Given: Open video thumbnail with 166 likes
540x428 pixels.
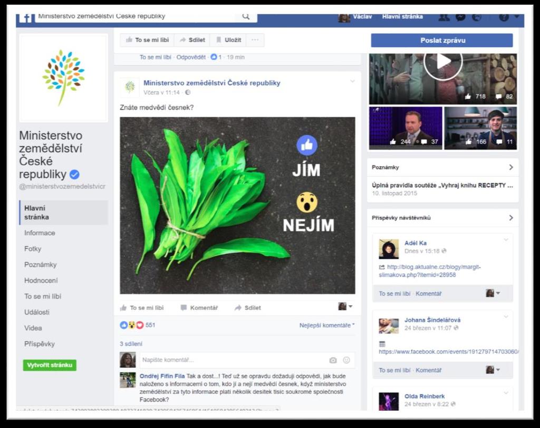Looking at the screenshot, I should [x=480, y=128].
